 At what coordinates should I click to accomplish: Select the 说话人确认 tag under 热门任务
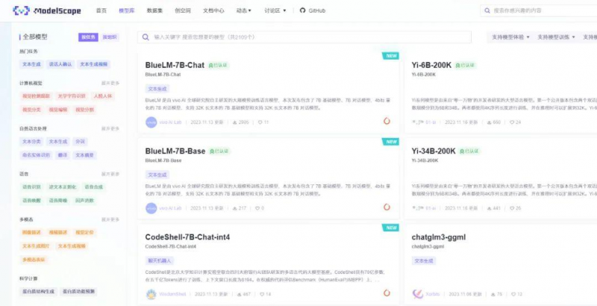60,64
